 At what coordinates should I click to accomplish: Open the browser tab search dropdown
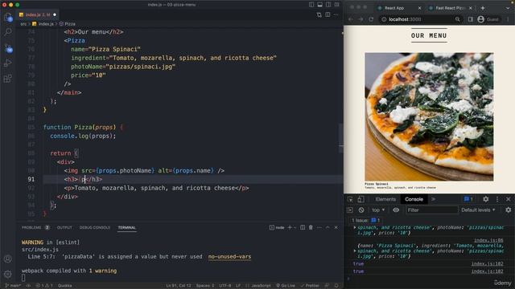pos(508,8)
